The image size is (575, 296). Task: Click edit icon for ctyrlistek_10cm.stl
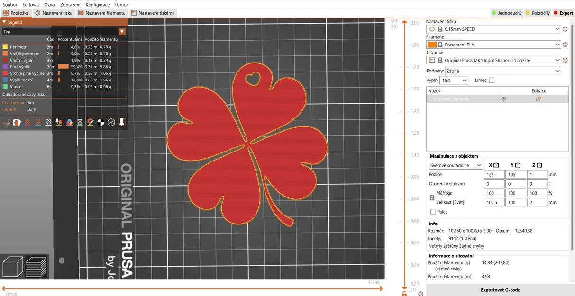click(538, 99)
